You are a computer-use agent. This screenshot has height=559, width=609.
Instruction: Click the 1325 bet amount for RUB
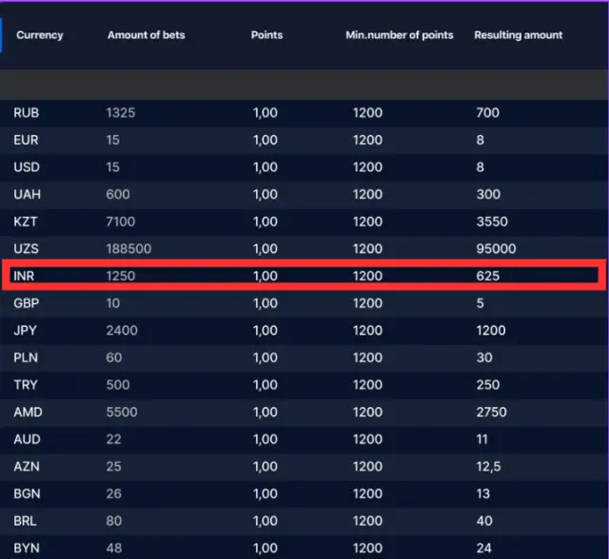click(122, 113)
